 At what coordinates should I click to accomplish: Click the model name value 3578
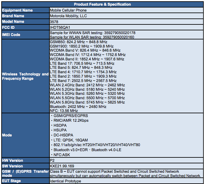(x=54, y=22)
